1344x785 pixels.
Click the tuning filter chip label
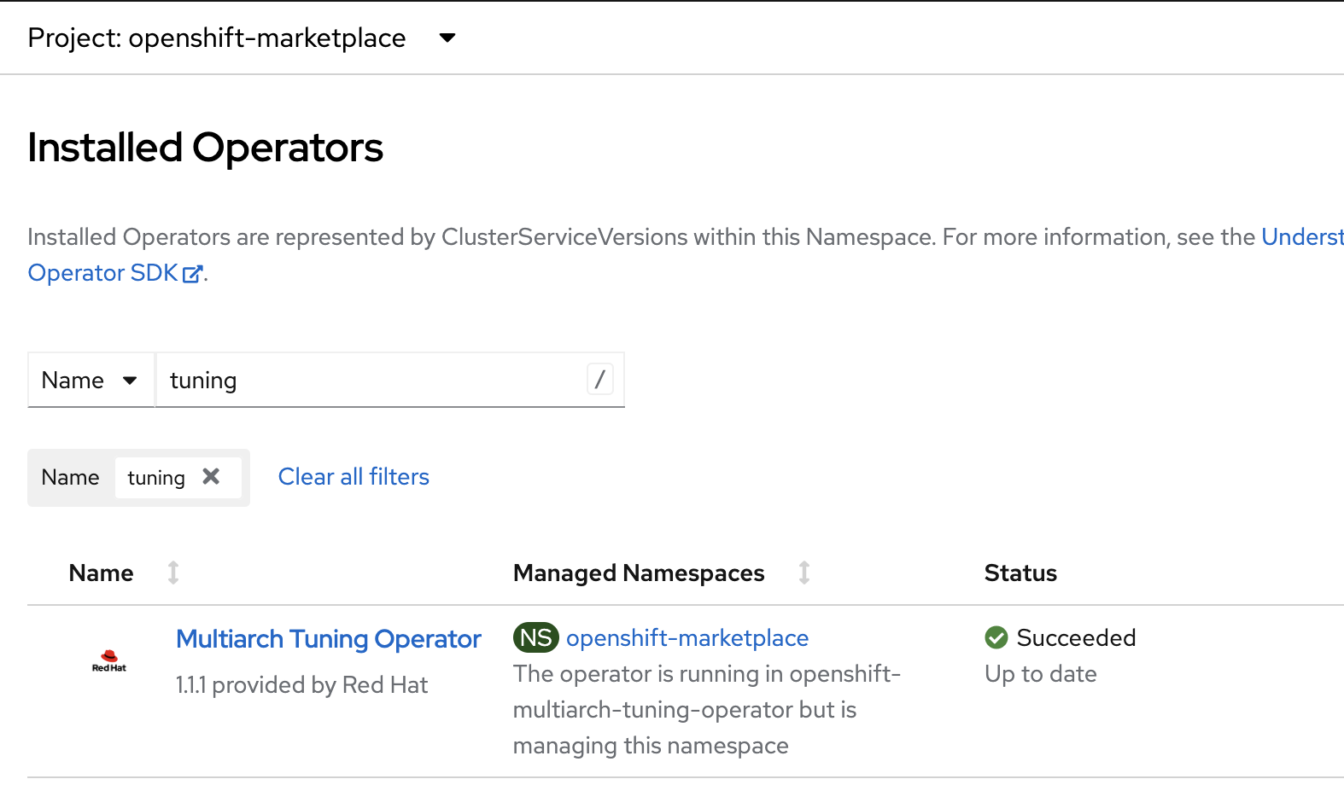156,478
